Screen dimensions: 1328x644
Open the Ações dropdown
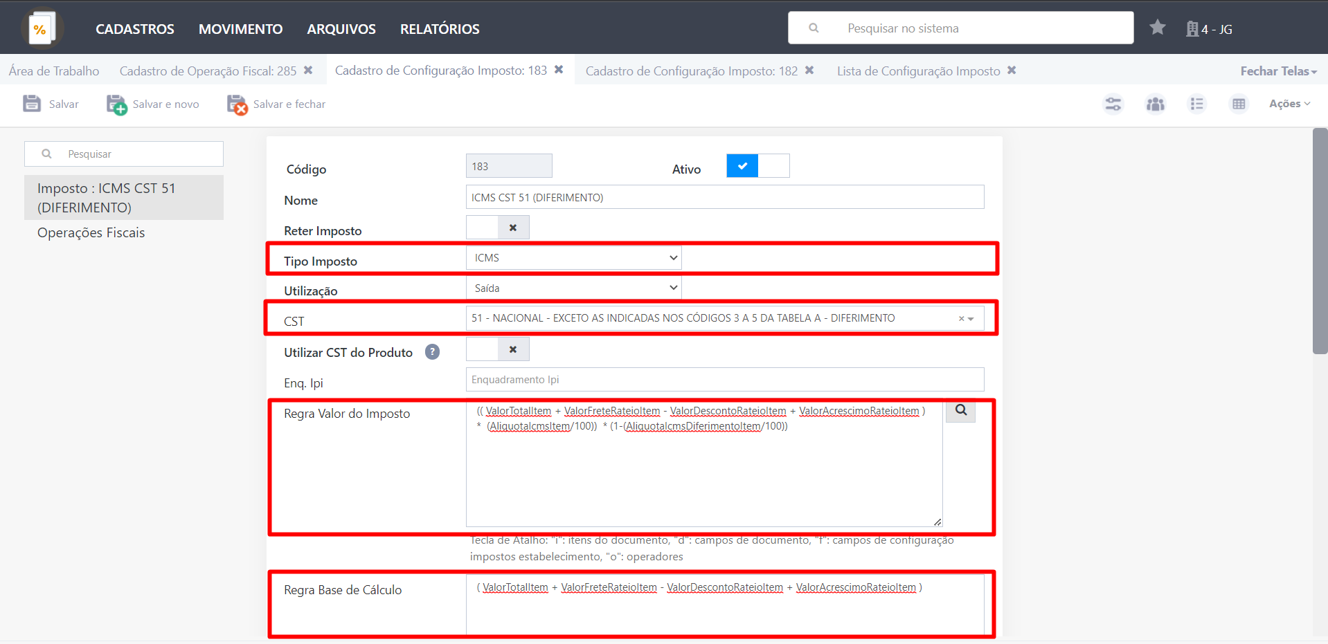pyautogui.click(x=1289, y=104)
